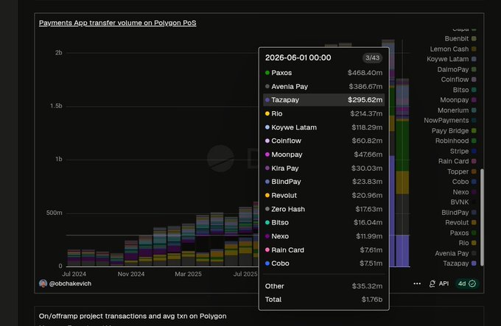Toggle Koywe Latam series in the legend
The width and height of the screenshot is (501, 326).
coord(452,59)
